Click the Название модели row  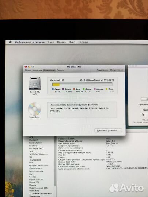84,139
